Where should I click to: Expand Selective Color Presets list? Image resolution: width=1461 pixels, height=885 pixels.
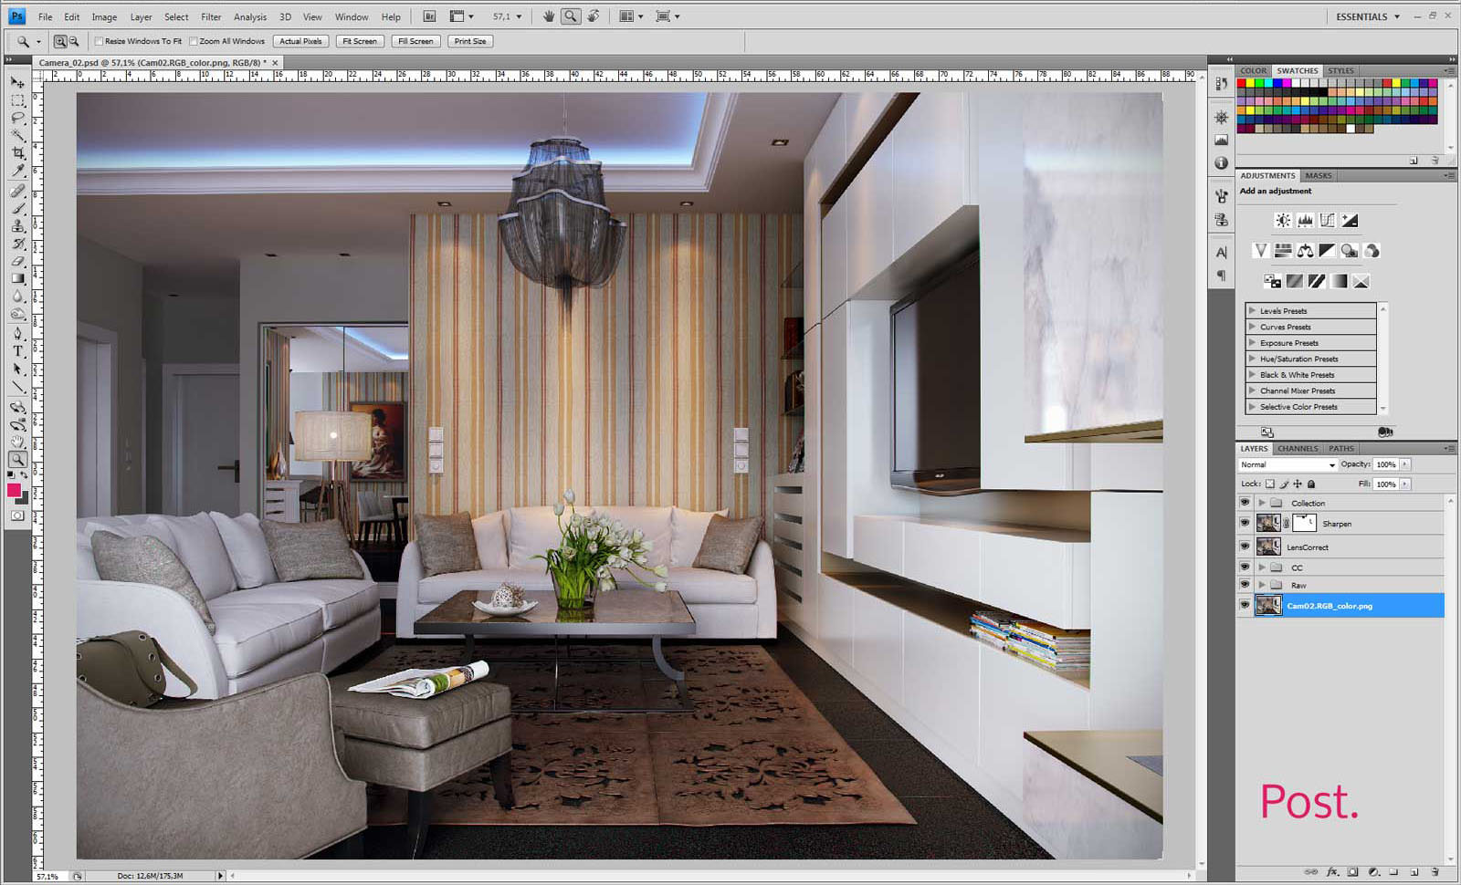click(1252, 407)
